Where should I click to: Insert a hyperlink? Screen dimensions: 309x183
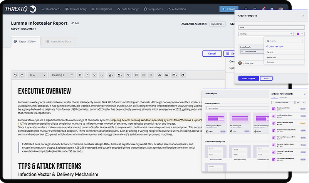[x=160, y=75]
